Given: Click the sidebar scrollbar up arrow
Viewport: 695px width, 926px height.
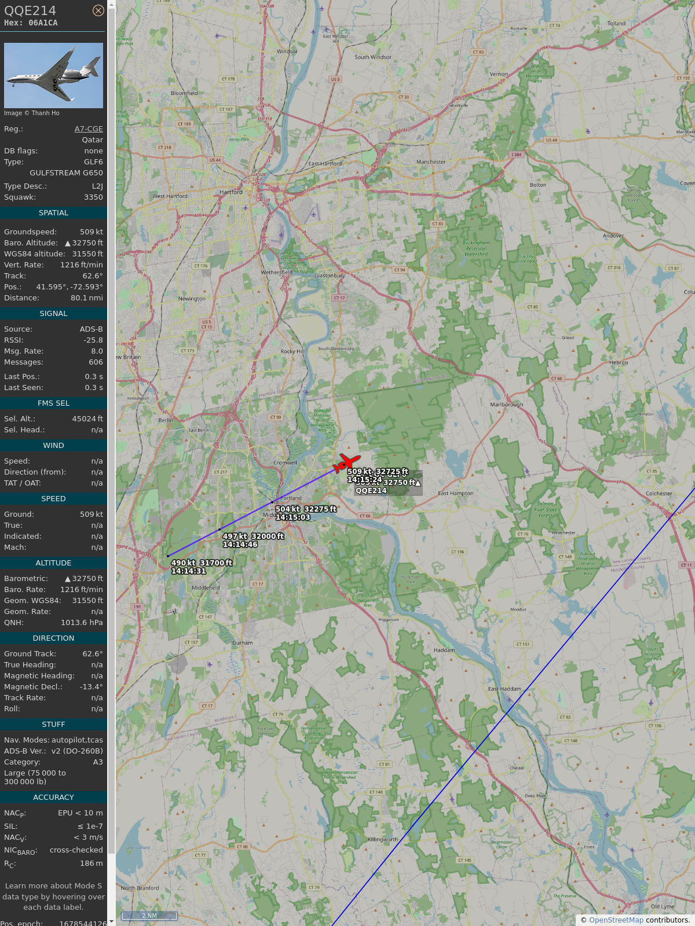Looking at the screenshot, I should [112, 5].
